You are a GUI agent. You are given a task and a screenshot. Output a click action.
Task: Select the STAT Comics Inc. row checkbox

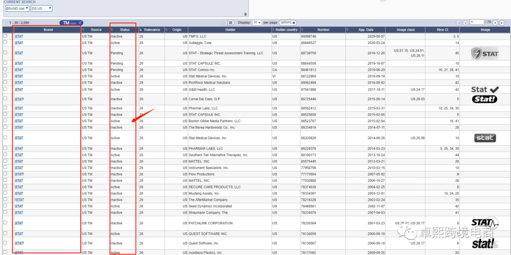(x=5, y=69)
